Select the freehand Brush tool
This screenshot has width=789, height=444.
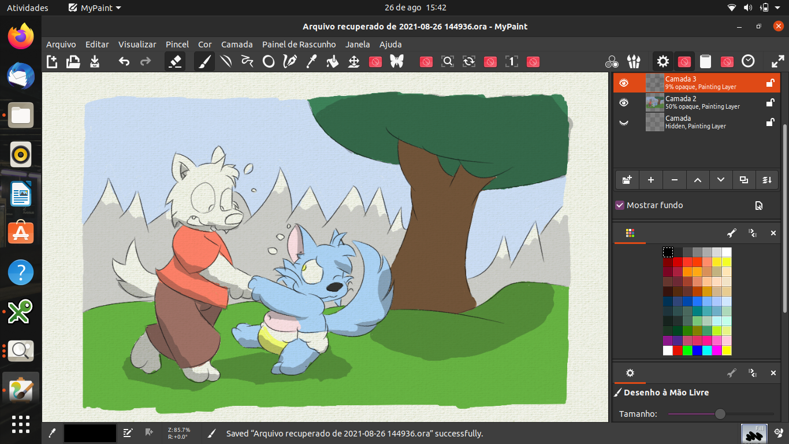click(x=204, y=61)
